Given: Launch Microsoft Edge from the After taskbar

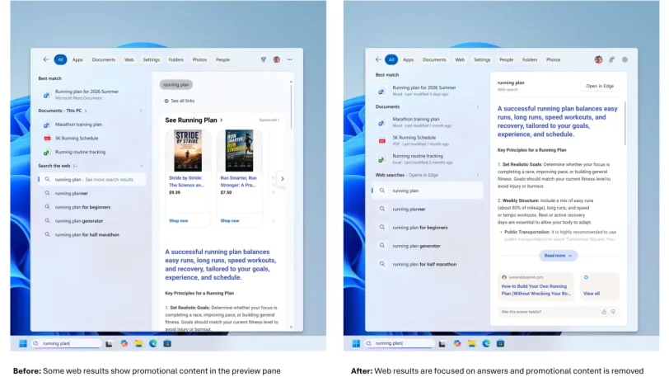Looking at the screenshot, I should click(486, 343).
